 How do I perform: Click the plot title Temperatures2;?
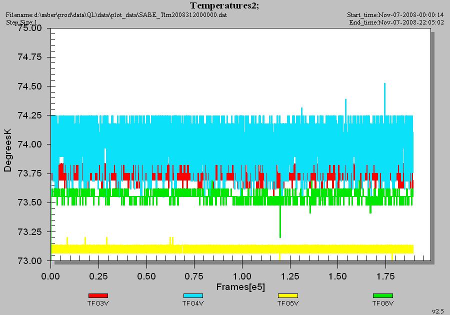224,5
